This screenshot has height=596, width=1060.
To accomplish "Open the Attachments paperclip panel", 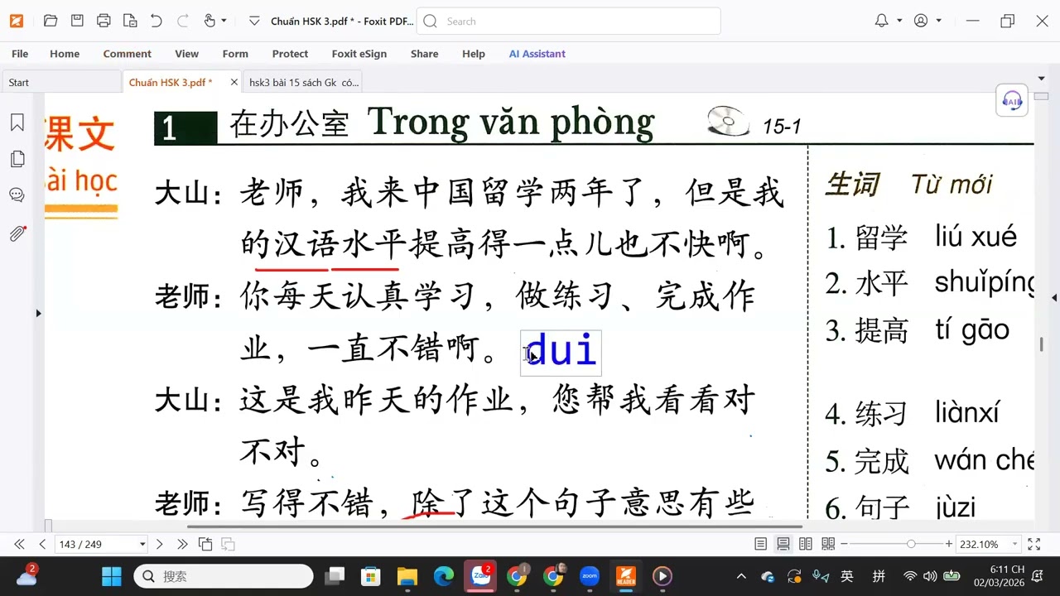I will [x=17, y=233].
